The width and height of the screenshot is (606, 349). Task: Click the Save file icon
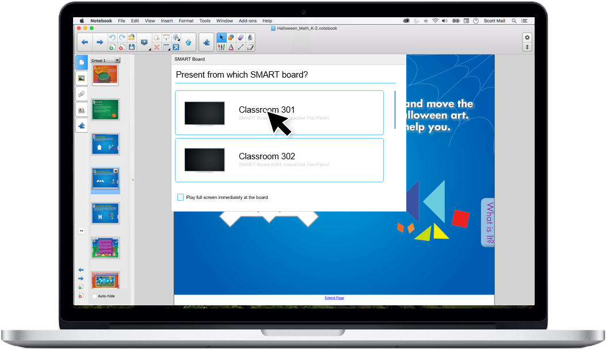[x=131, y=47]
